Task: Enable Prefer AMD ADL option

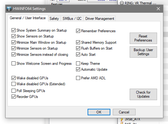Action: pos(78,78)
